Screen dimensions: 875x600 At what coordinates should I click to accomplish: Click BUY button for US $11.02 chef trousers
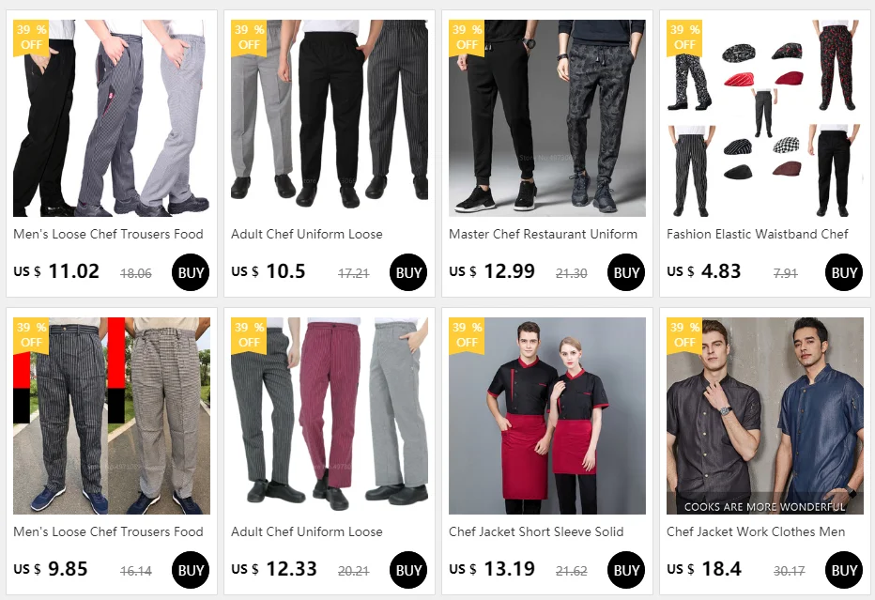pyautogui.click(x=191, y=272)
